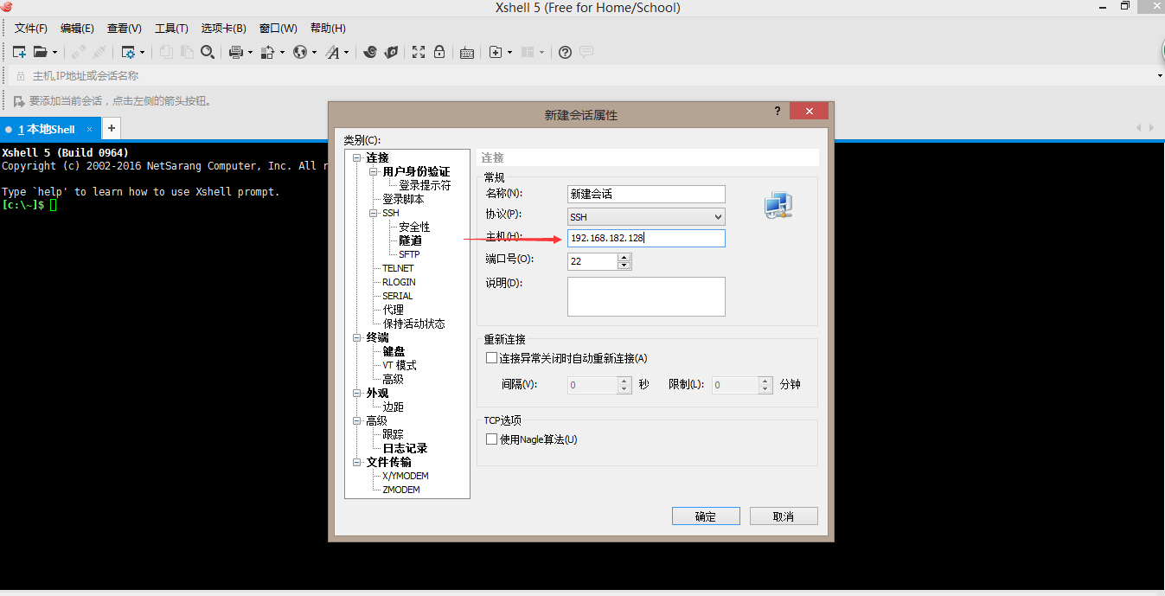Select 安全性 under SSH
Screen dimensions: 1165x596
(x=414, y=227)
